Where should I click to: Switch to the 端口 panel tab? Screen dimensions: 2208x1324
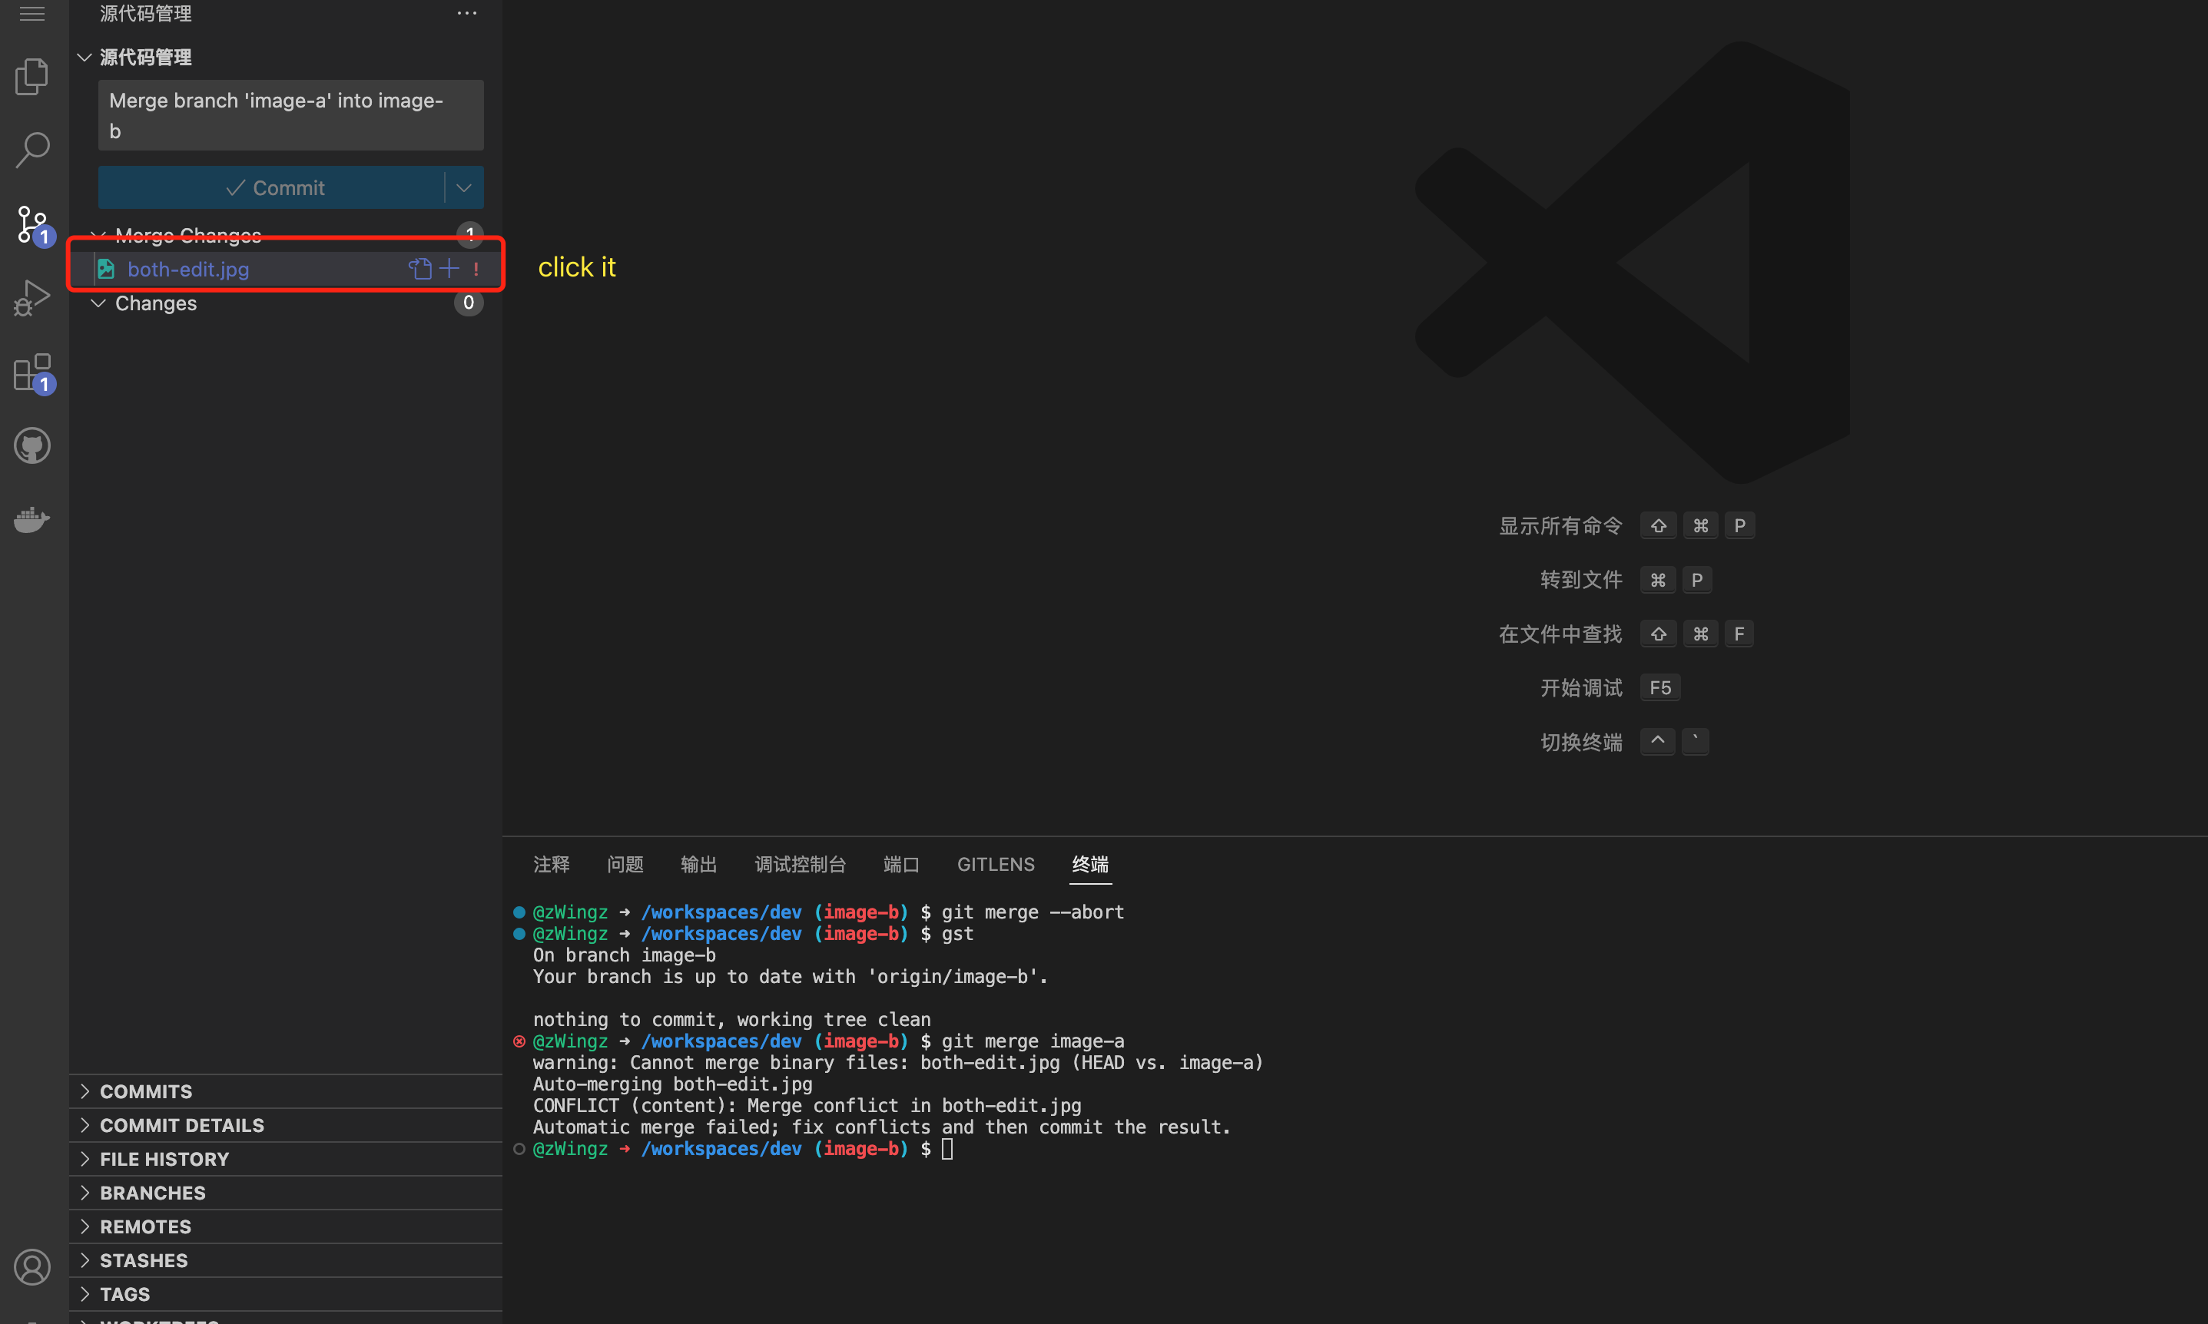901,865
